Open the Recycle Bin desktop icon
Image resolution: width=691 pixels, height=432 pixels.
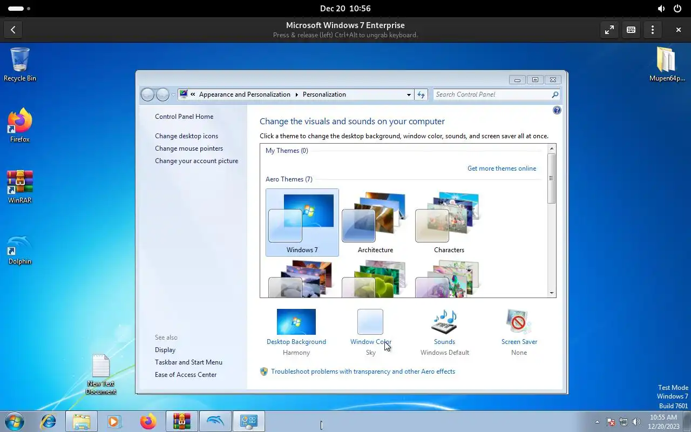pos(20,64)
